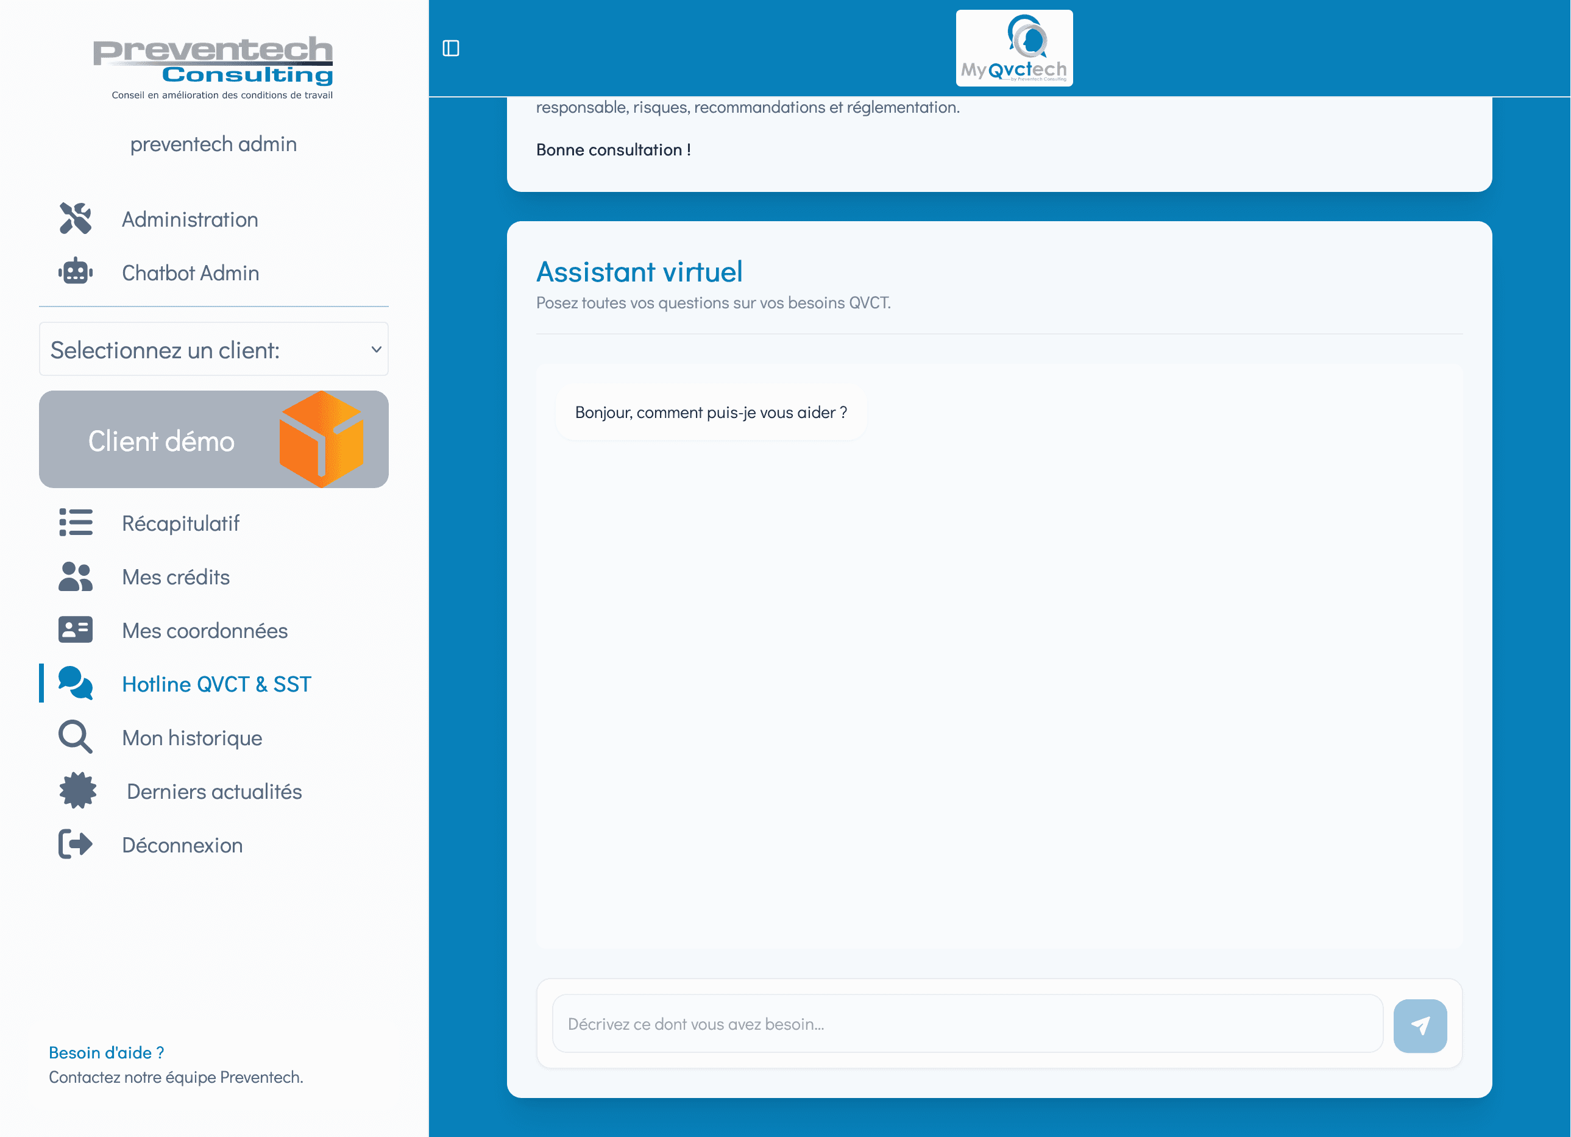Click the orange cube on Client démo
Screen dimensions: 1571x1137
click(321, 439)
